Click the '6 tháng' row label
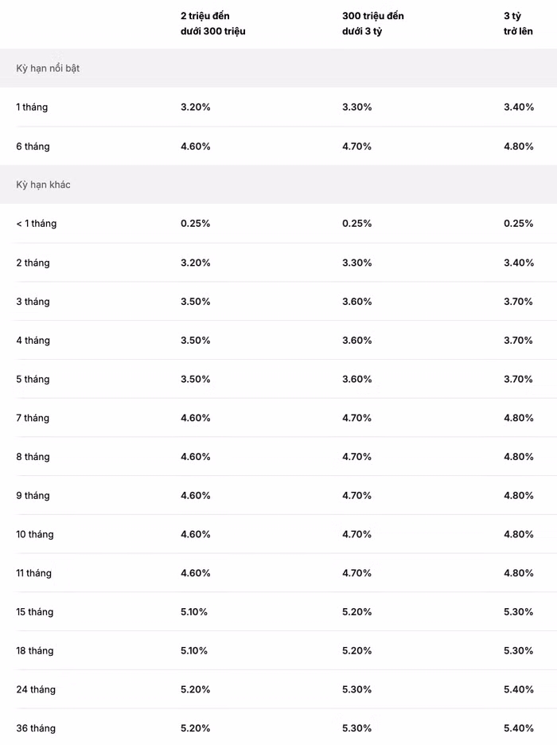 [33, 146]
